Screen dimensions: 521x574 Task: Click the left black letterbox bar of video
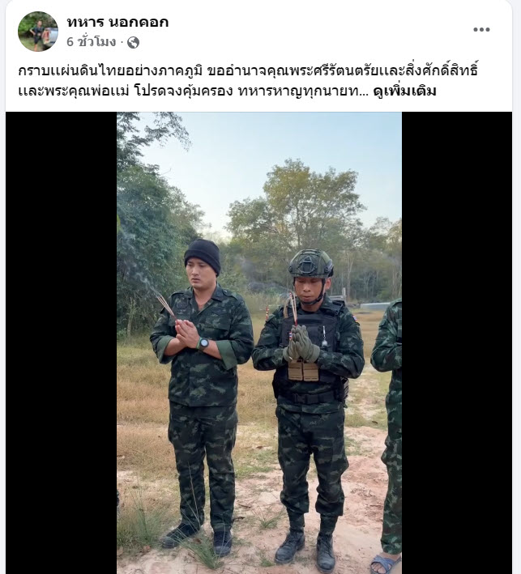pyautogui.click(x=62, y=342)
